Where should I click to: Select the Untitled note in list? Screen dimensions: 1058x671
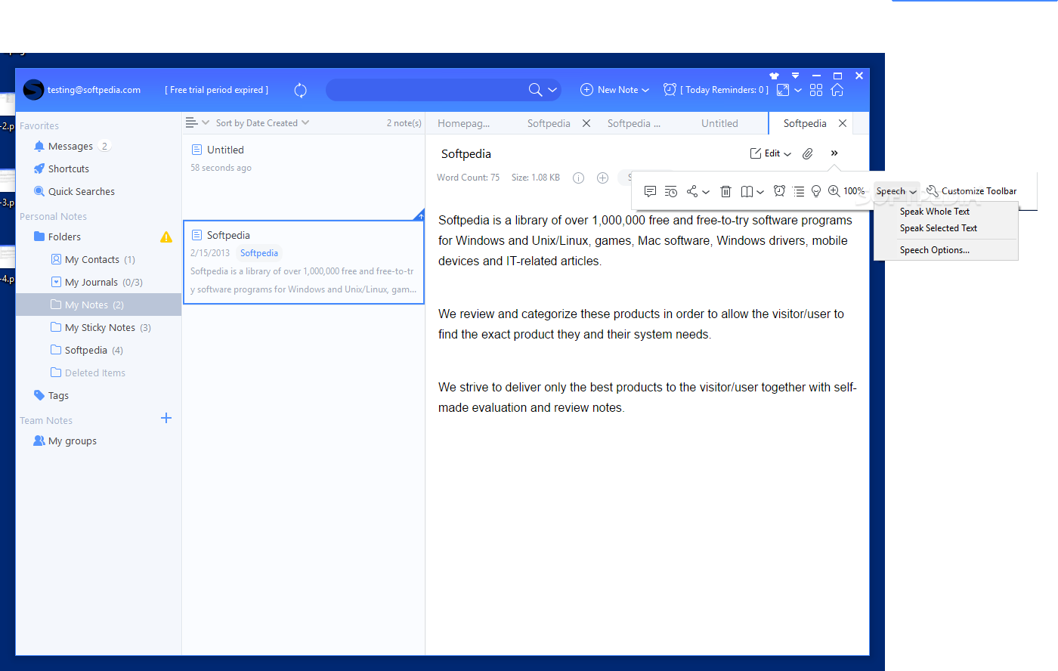(x=304, y=159)
